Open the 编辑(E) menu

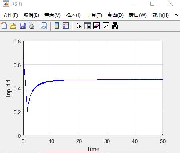pyautogui.click(x=31, y=15)
